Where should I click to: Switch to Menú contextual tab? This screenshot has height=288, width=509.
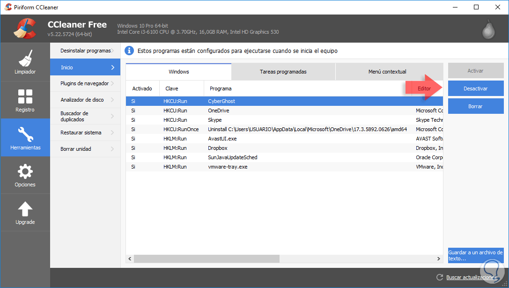[387, 72]
